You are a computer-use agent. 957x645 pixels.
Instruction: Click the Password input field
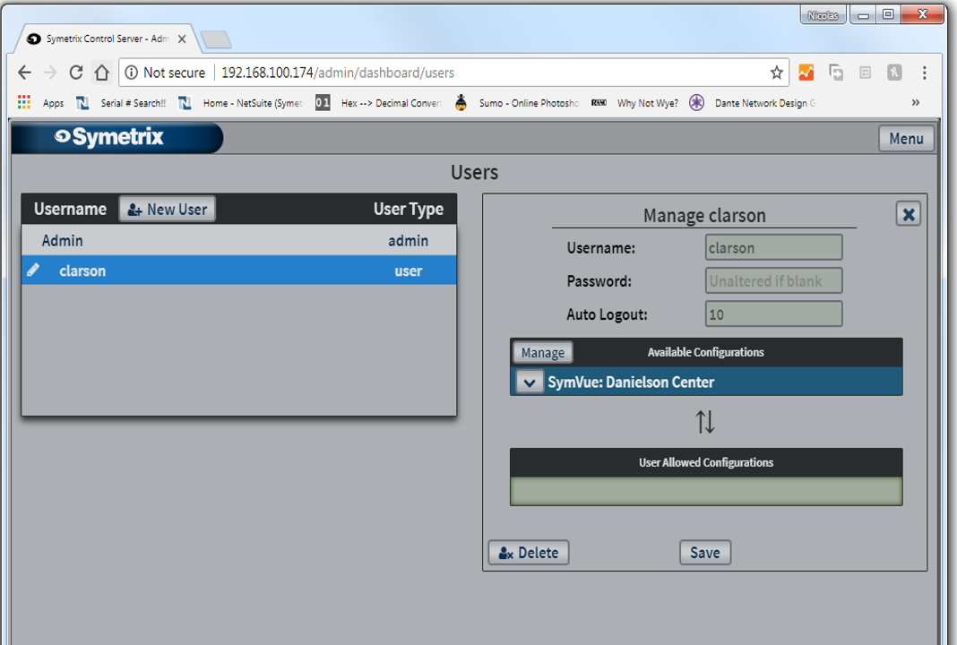point(773,280)
